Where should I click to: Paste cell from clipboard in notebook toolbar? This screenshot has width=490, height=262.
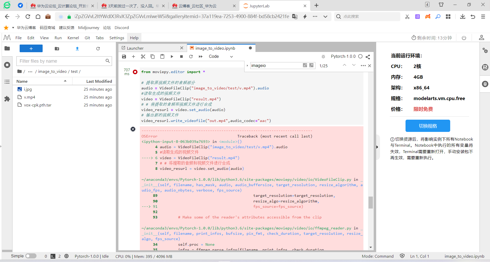[x=162, y=57]
